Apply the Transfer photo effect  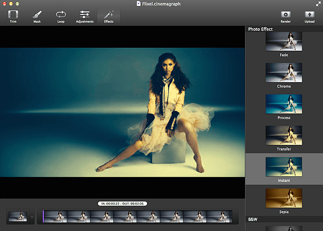(284, 138)
